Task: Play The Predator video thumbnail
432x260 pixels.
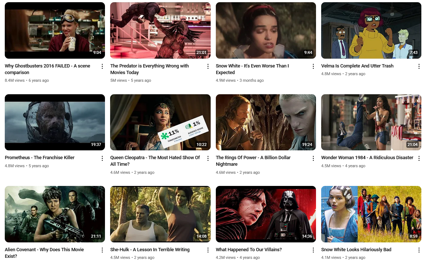Action: [160, 30]
